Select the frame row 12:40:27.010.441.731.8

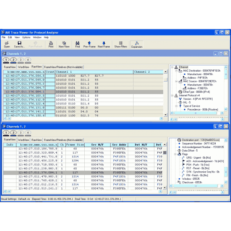[83, 157]
